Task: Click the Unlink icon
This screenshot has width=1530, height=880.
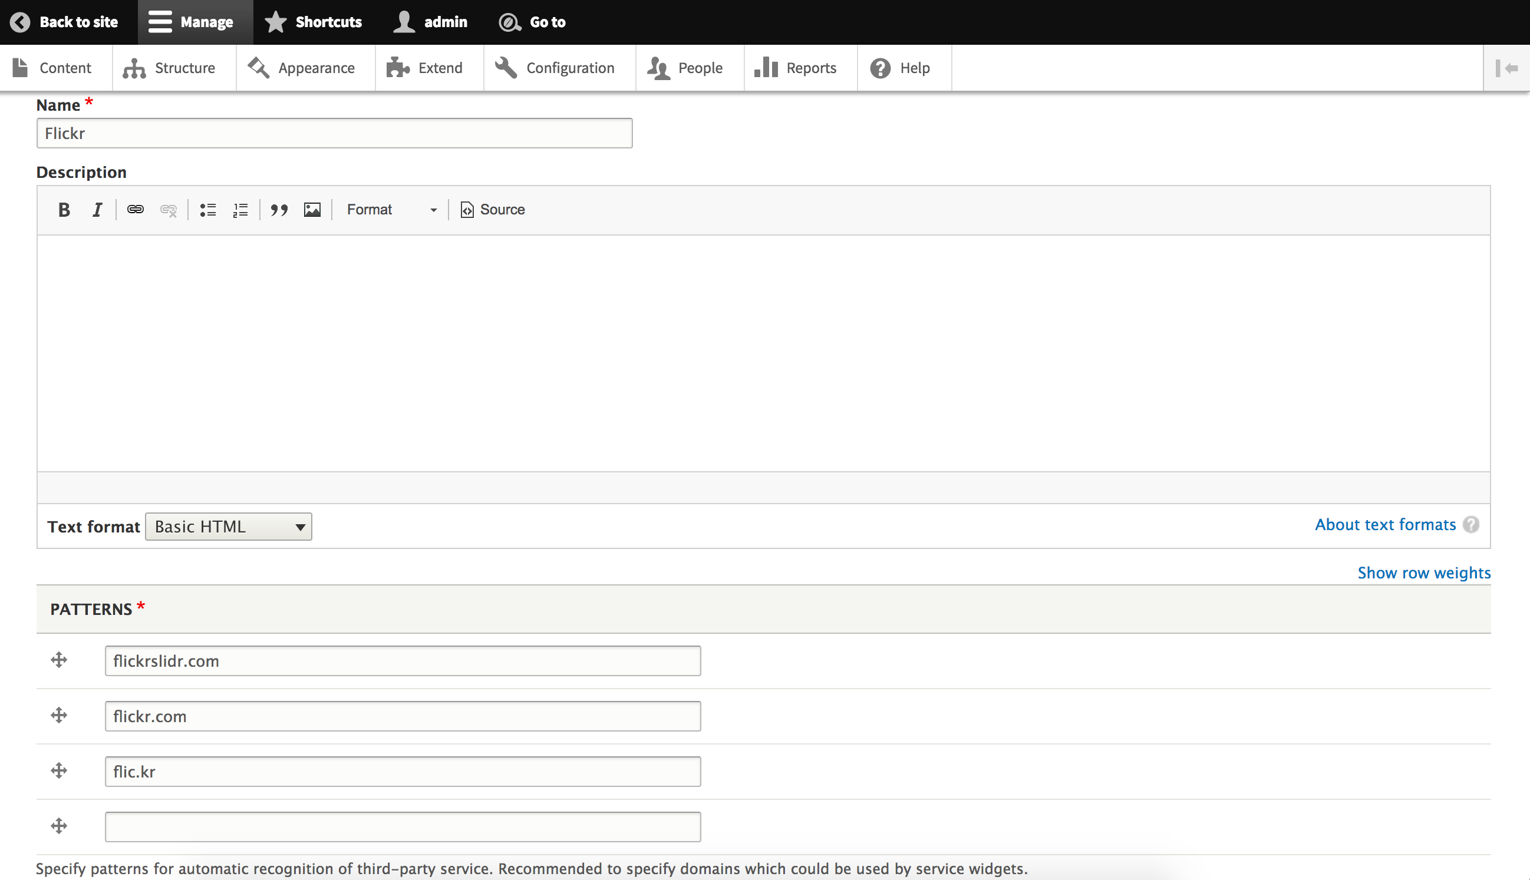Action: point(168,209)
